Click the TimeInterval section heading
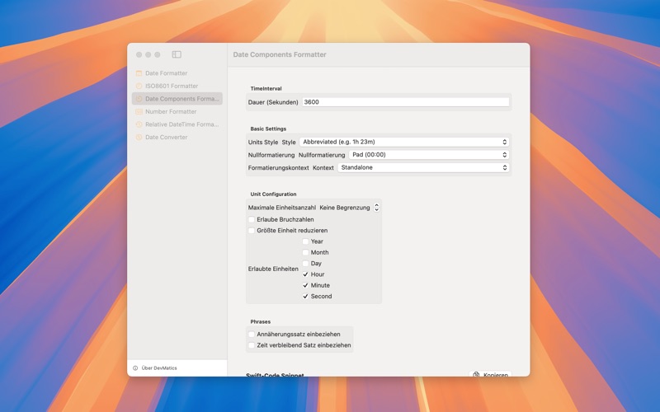This screenshot has height=412, width=660. [266, 89]
